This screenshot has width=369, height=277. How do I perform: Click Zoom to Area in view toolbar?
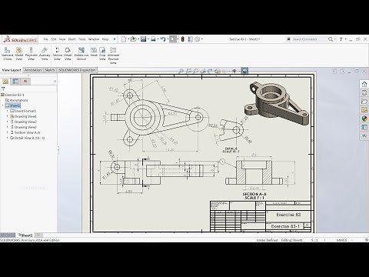[188, 71]
